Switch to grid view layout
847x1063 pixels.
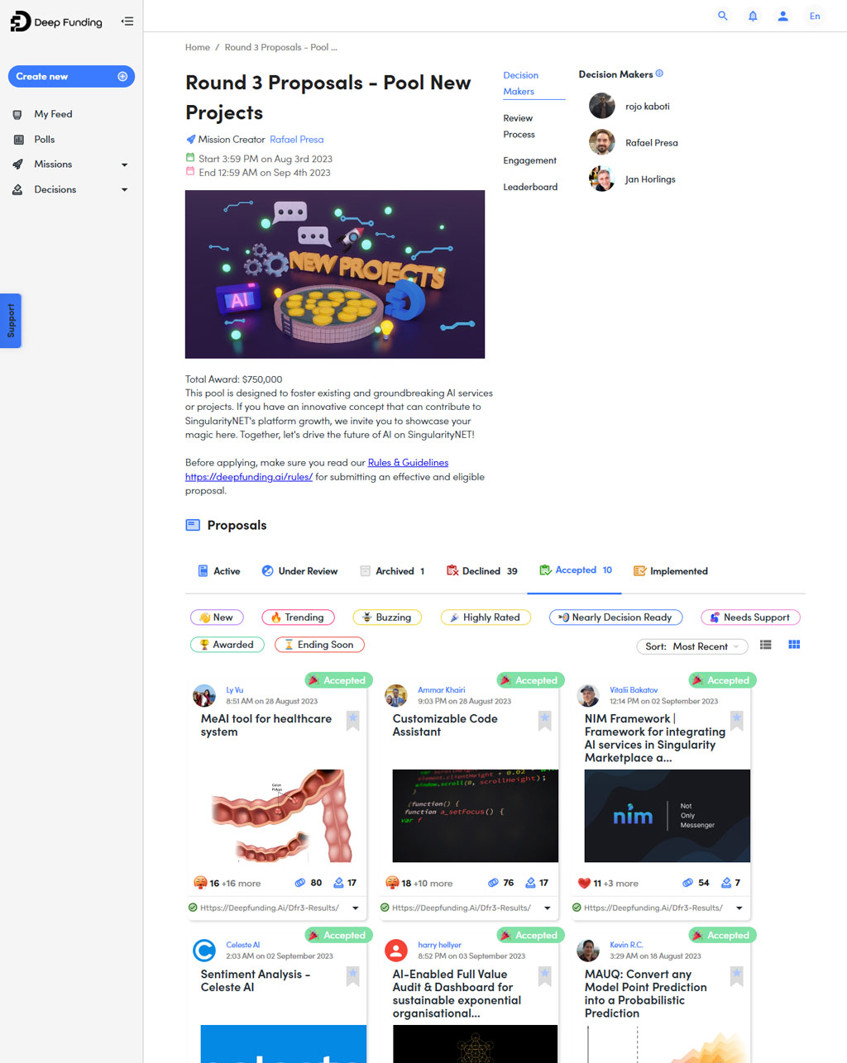(x=794, y=645)
